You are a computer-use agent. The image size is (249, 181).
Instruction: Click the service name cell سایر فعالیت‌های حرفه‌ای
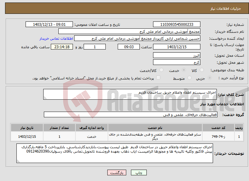pos(155,137)
